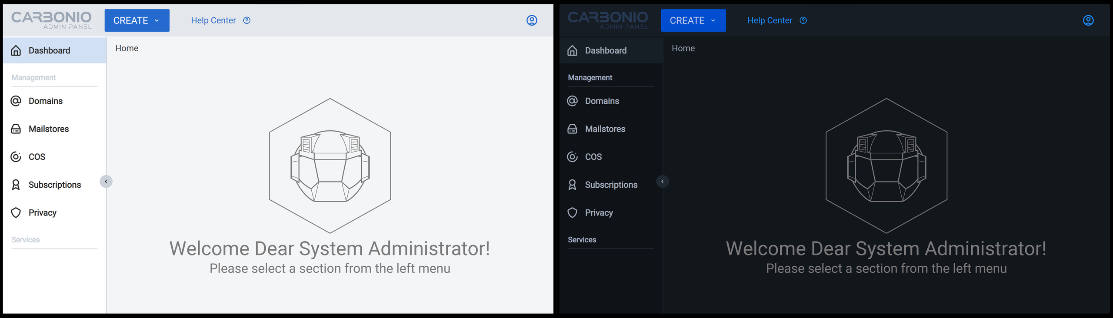Viewport: 1113px width, 318px height.
Task: Open the CREATE dropdown in light panel
Action: click(x=137, y=20)
